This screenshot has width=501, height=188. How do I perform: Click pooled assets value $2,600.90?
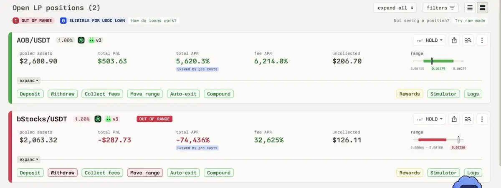point(38,61)
